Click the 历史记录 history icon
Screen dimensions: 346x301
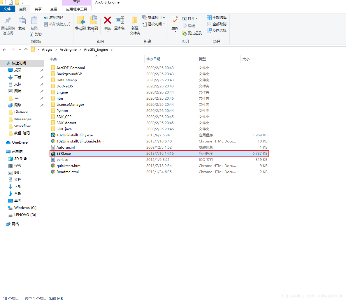(185, 33)
